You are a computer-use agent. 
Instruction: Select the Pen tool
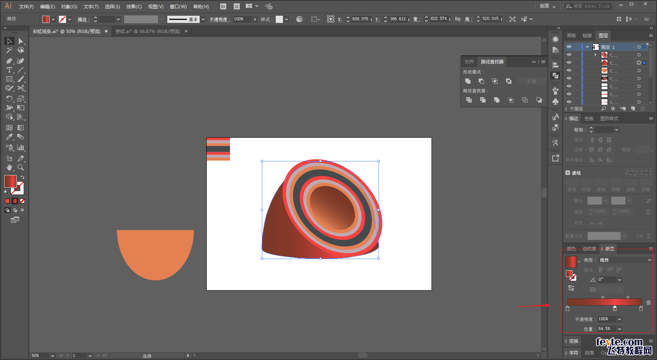9,61
